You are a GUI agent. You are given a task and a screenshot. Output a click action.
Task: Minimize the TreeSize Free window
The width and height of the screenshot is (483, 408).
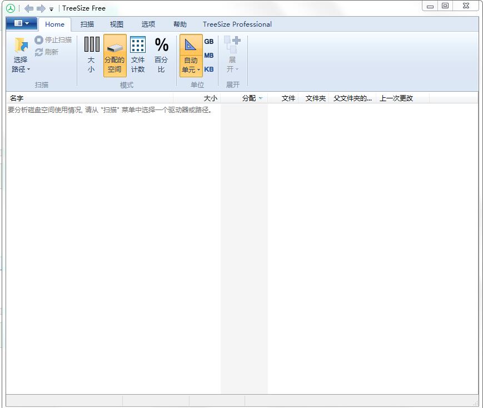(430, 6)
